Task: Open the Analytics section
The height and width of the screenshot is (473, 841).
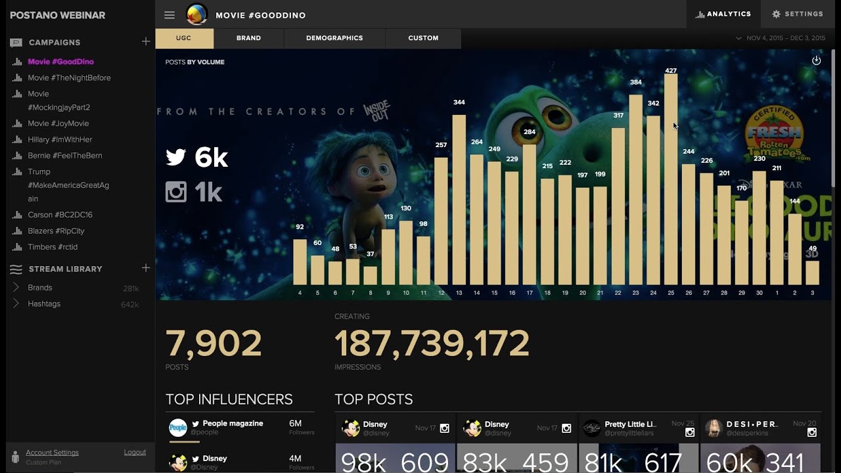Action: coord(723,14)
